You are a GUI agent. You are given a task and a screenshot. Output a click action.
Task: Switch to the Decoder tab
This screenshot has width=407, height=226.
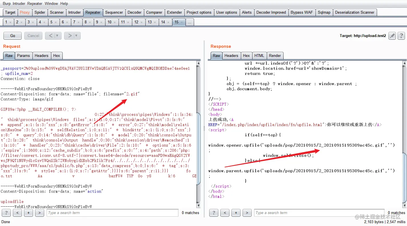135,12
